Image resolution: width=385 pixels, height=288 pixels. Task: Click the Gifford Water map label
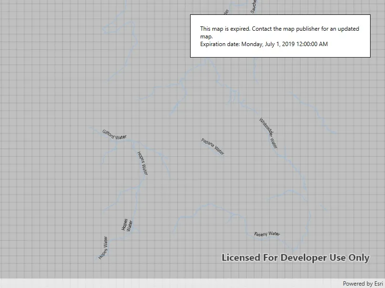114,135
